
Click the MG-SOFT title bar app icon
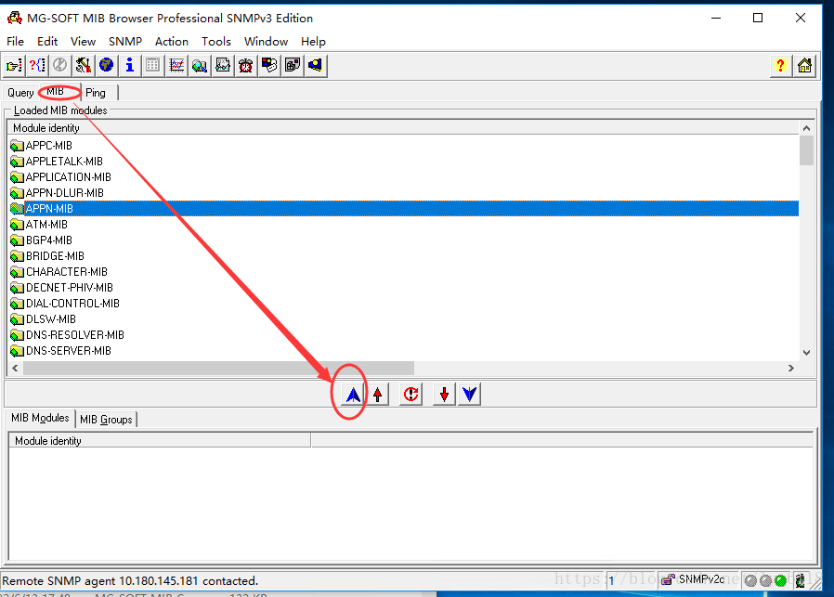[x=14, y=18]
